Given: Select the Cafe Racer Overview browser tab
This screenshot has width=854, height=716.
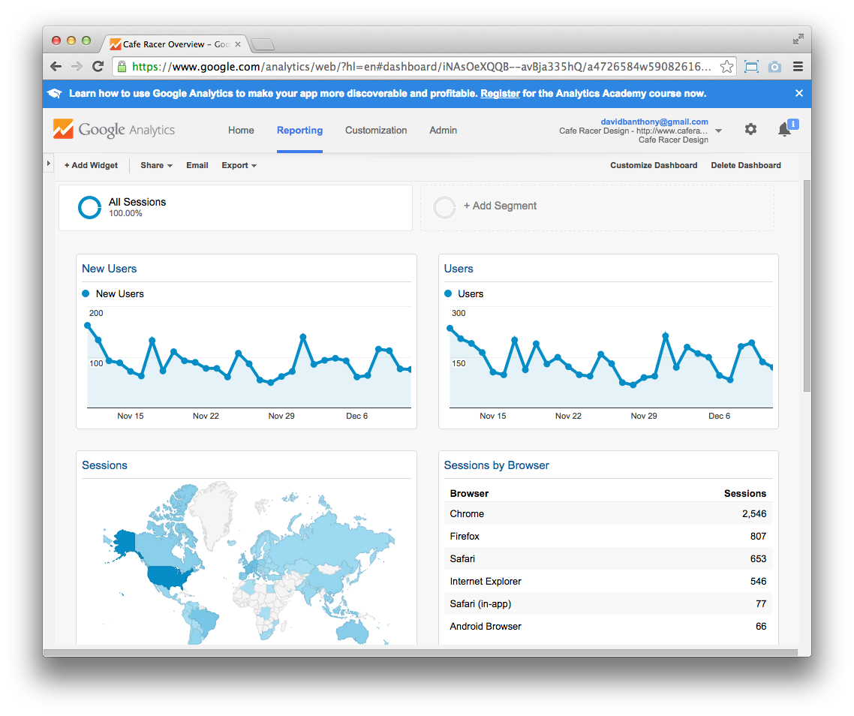Looking at the screenshot, I should coord(174,44).
